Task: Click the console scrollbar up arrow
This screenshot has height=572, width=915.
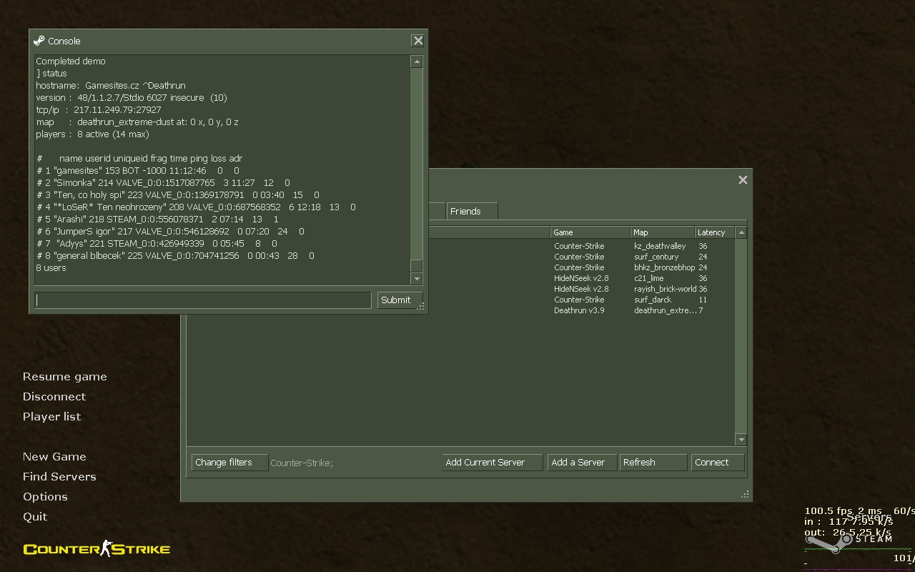Action: point(417,61)
